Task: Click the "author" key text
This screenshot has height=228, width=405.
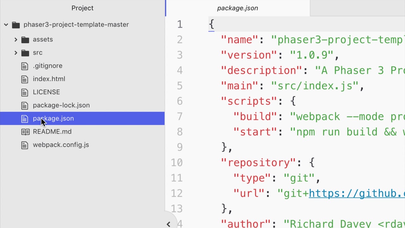Action: [243, 224]
